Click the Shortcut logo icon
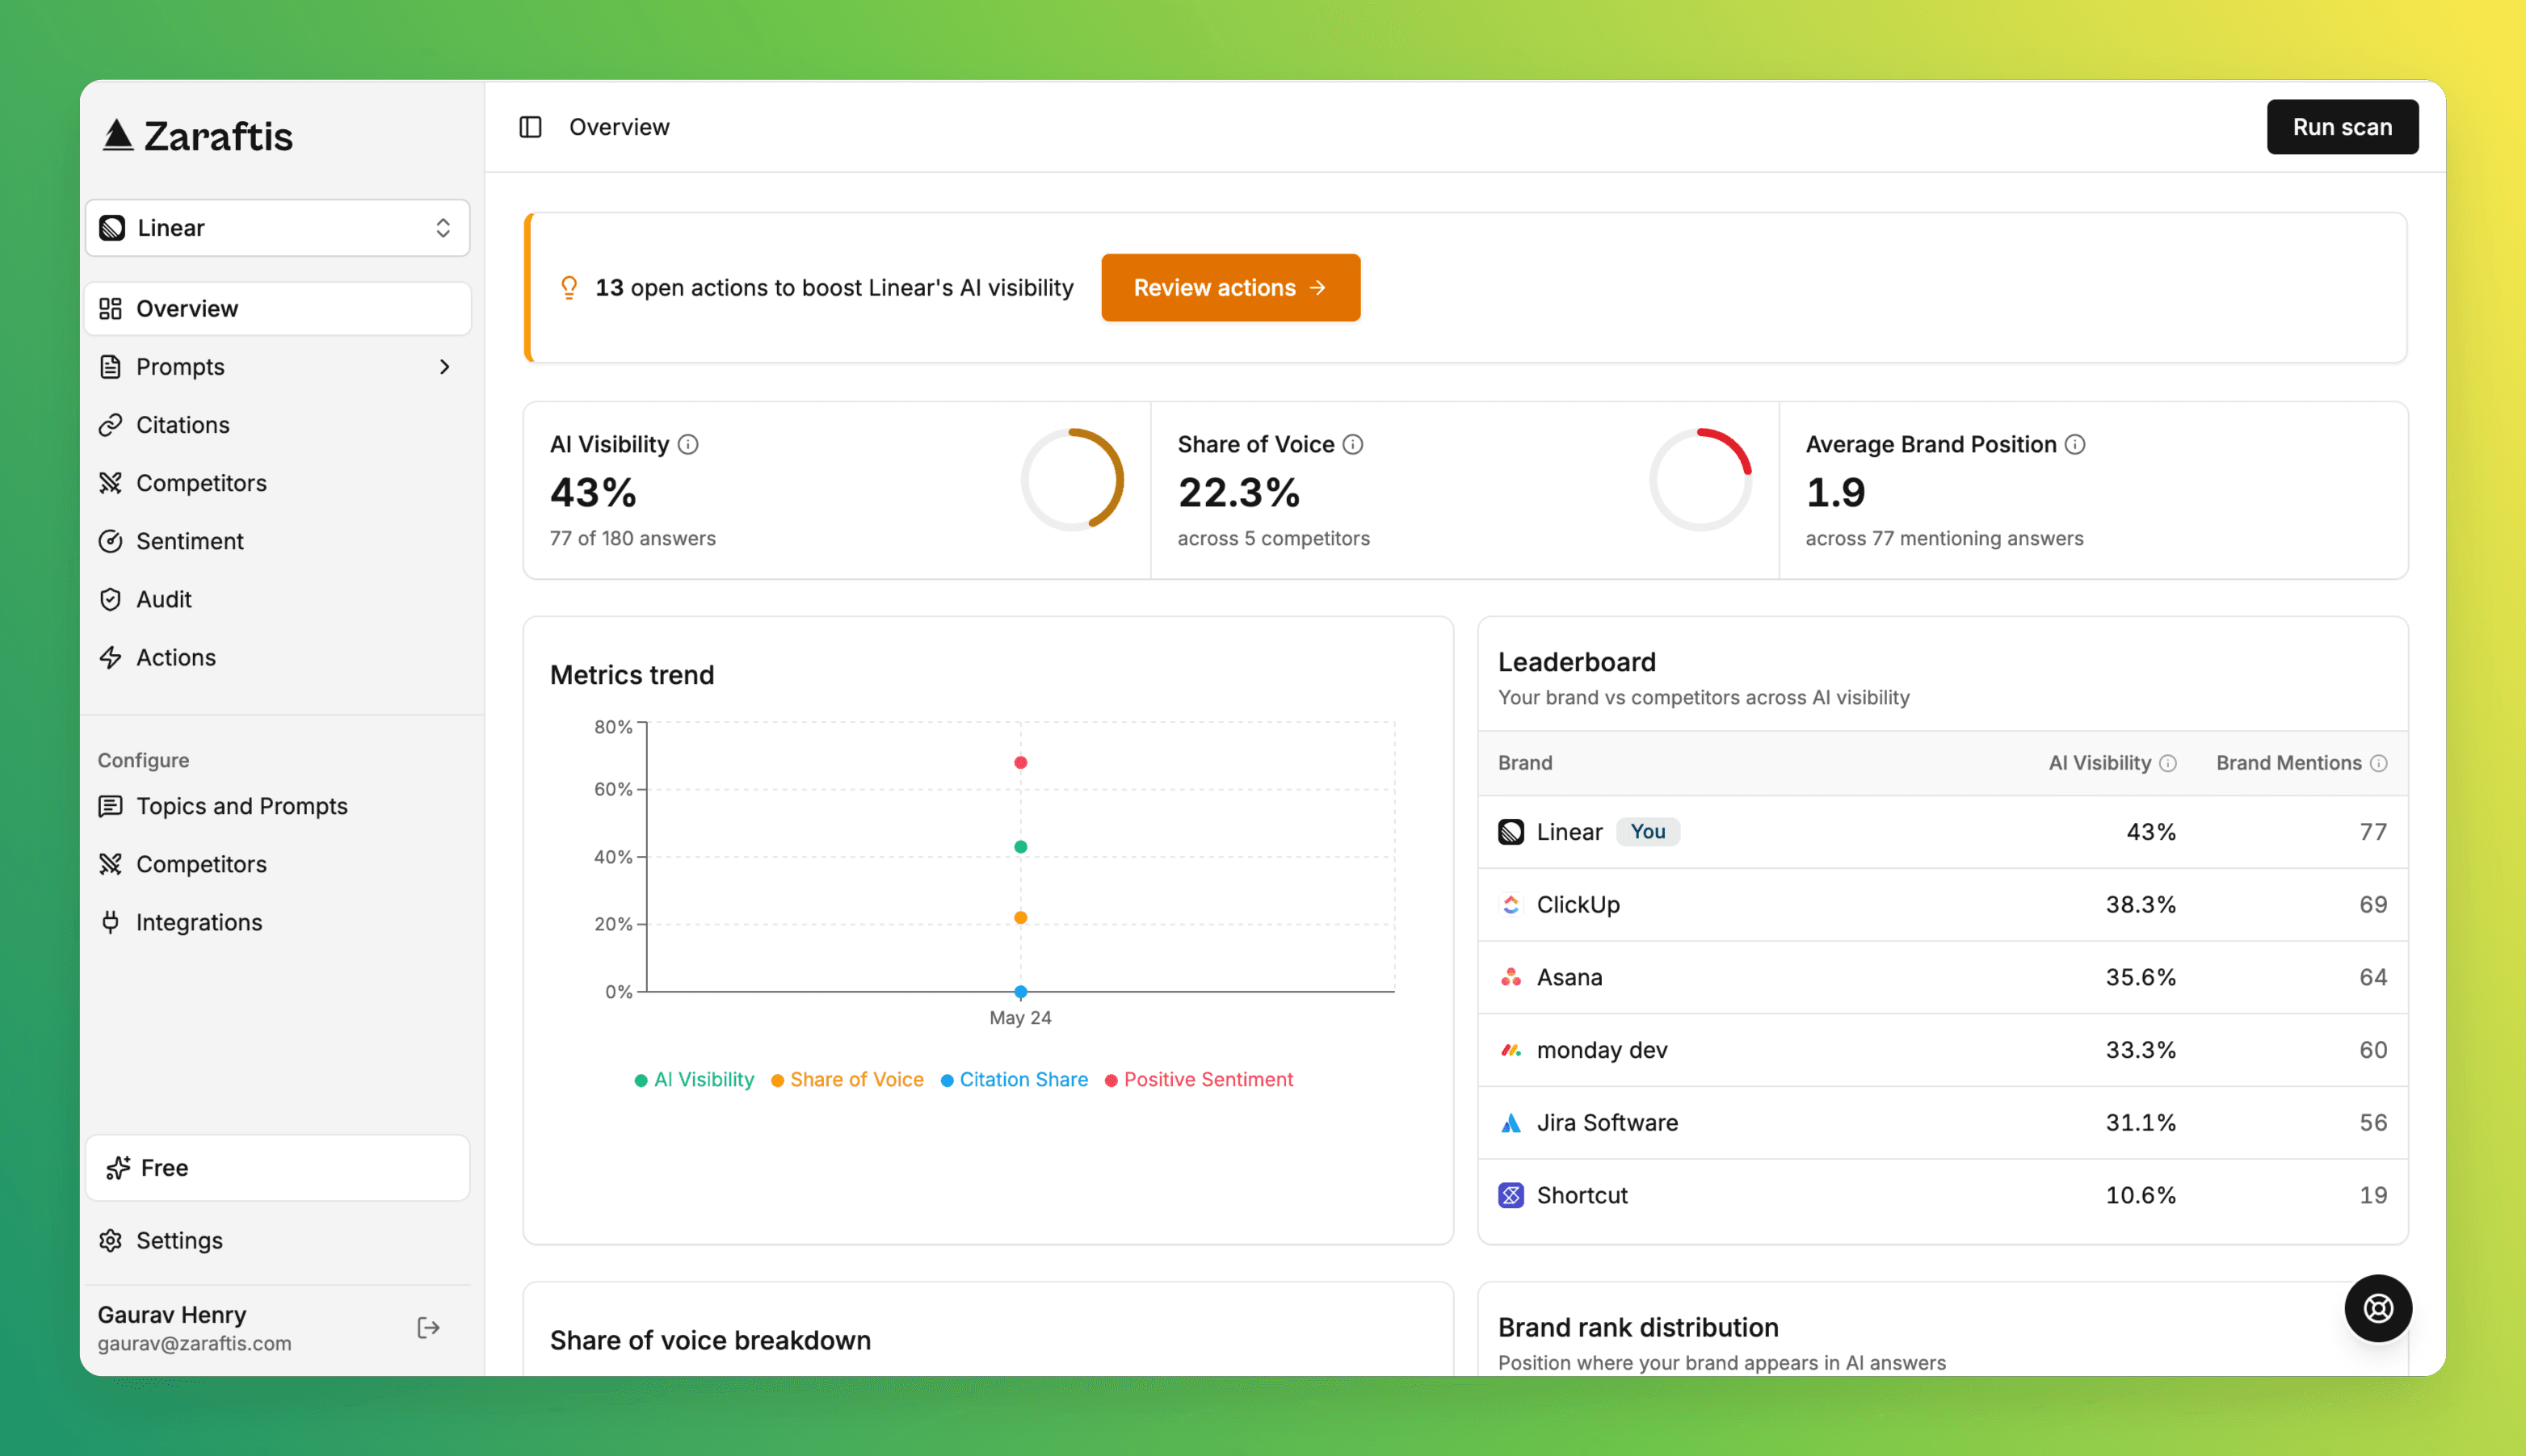The width and height of the screenshot is (2526, 1456). point(1511,1196)
